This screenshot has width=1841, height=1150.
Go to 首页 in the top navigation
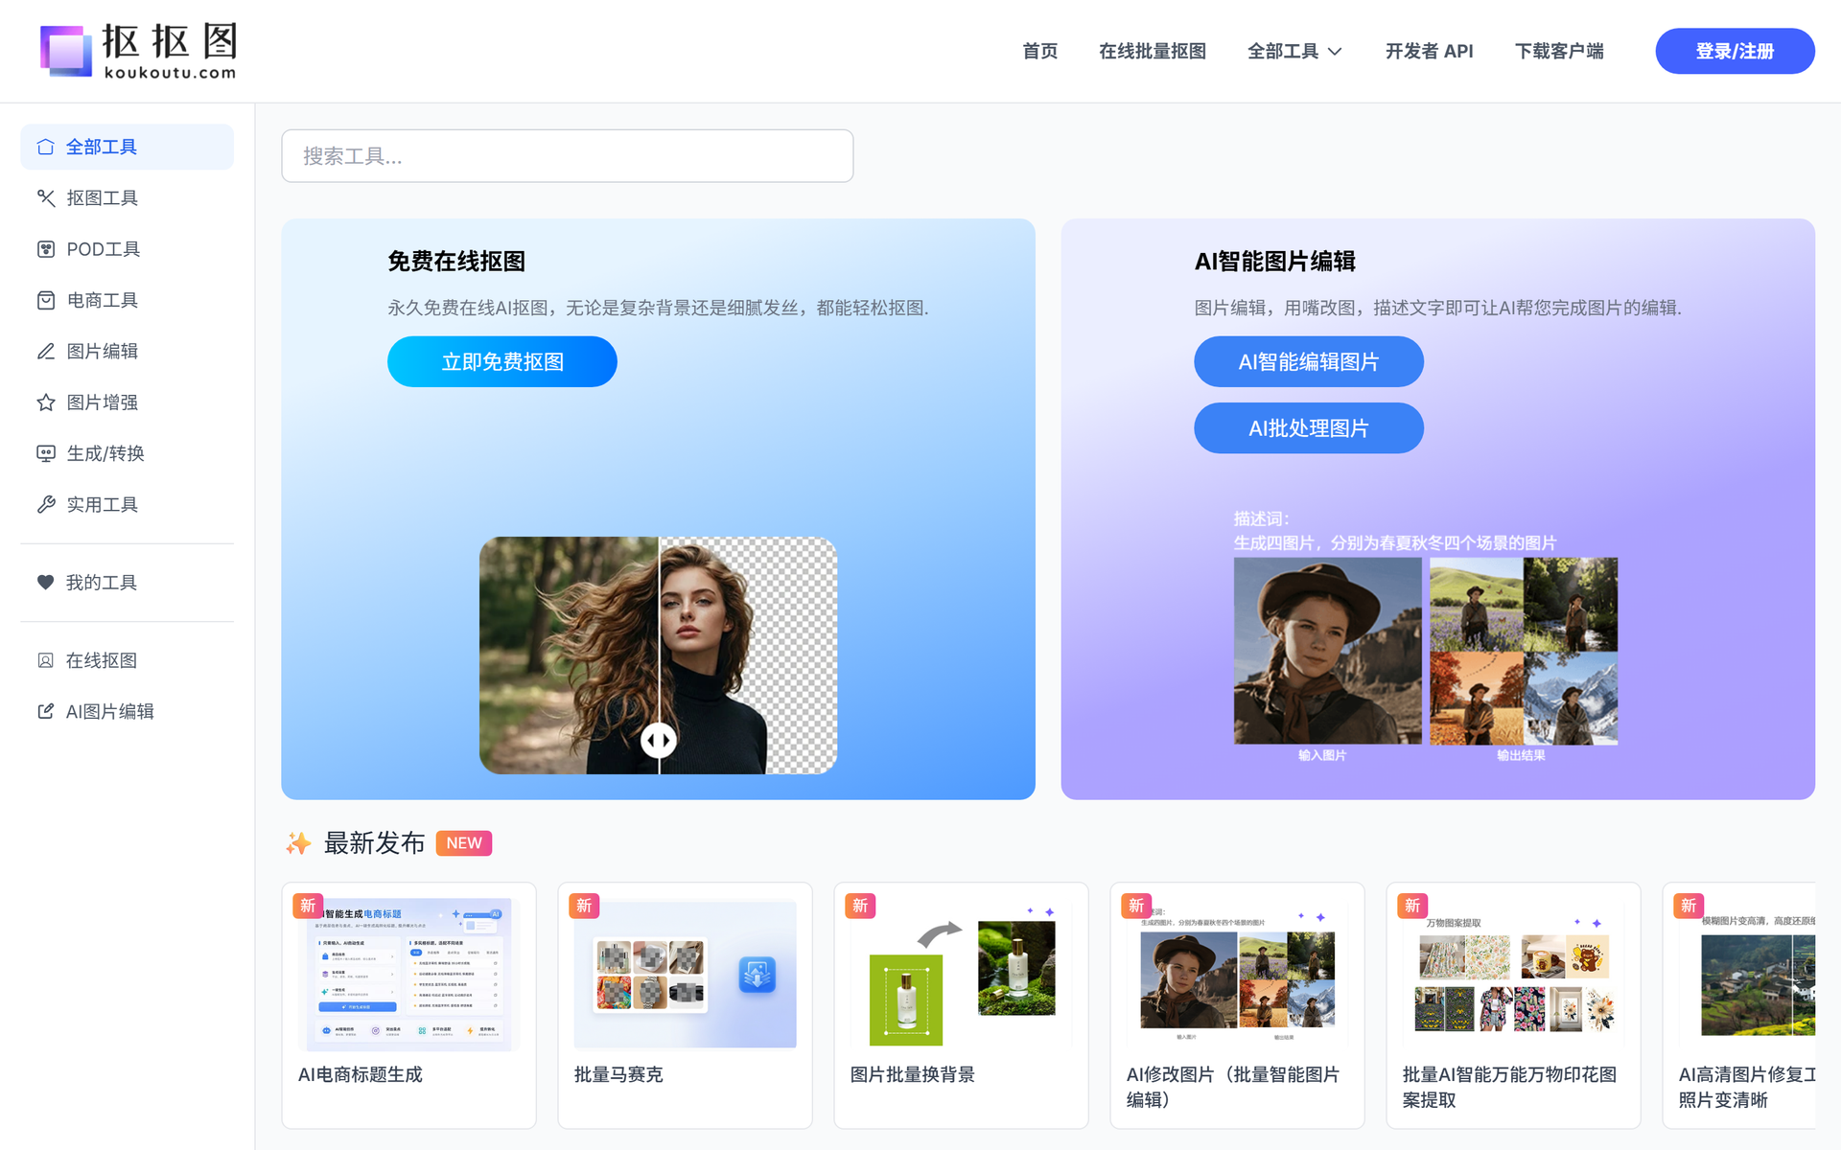[x=1039, y=51]
